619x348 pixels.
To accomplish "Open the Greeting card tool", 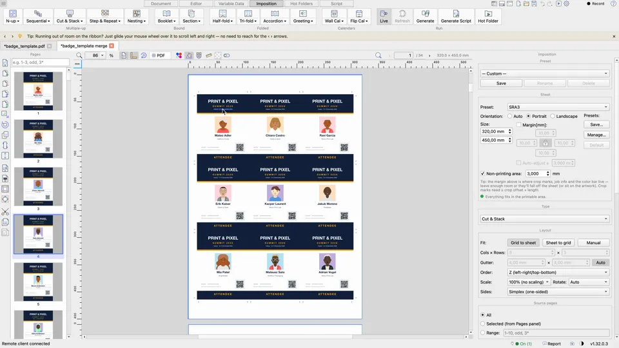I will [303, 17].
